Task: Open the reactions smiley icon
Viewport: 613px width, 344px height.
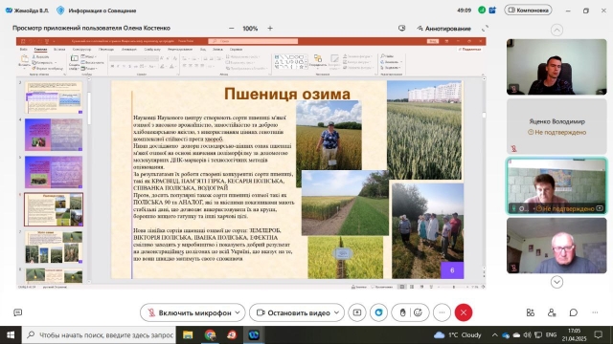Action: [418, 312]
